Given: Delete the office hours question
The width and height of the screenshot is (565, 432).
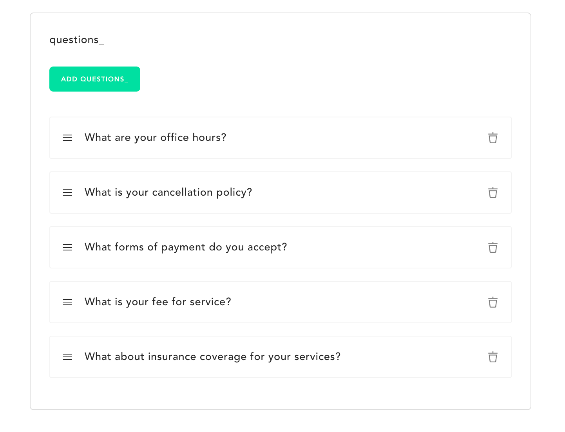Looking at the screenshot, I should 493,138.
